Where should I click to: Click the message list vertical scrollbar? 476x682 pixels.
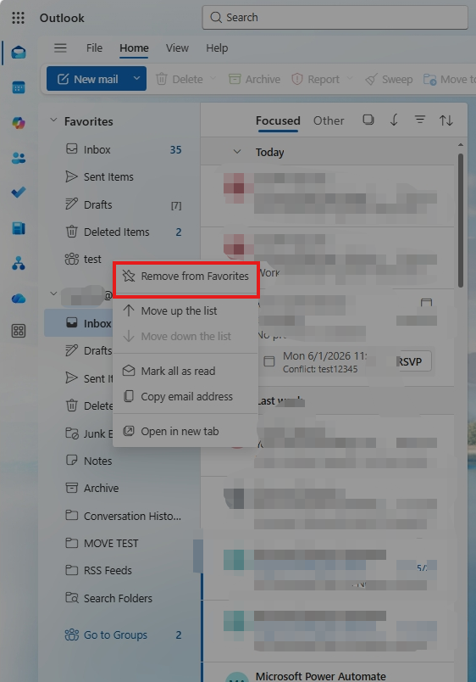tap(461, 220)
